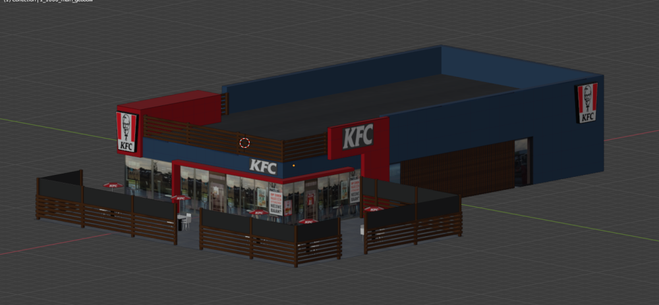Select the Colonel logo sign on the blue side wall
Image resolution: width=659 pixels, height=305 pixels.
click(587, 103)
